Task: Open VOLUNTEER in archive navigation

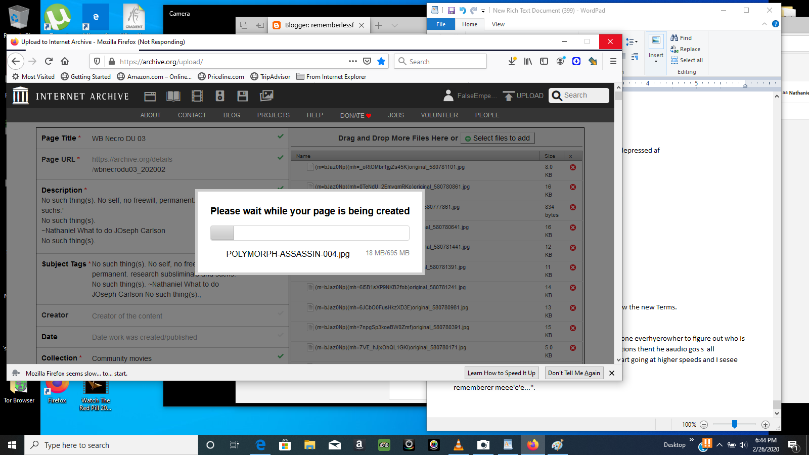Action: pos(439,115)
